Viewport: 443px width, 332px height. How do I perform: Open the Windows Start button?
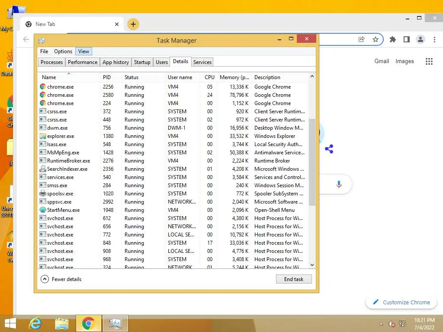click(x=10, y=323)
